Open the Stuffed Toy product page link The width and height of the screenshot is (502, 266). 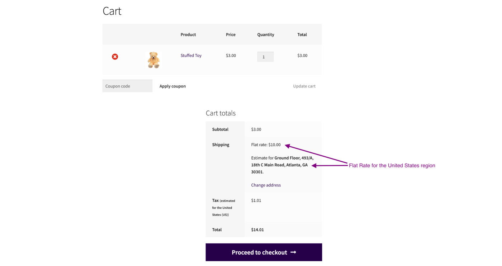point(191,56)
